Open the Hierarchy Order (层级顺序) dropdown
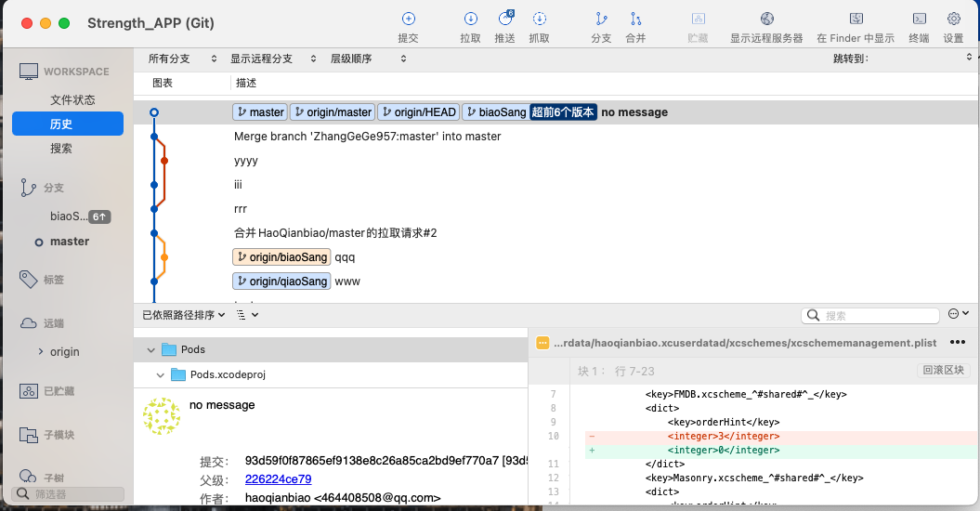The height and width of the screenshot is (511, 980). point(369,59)
